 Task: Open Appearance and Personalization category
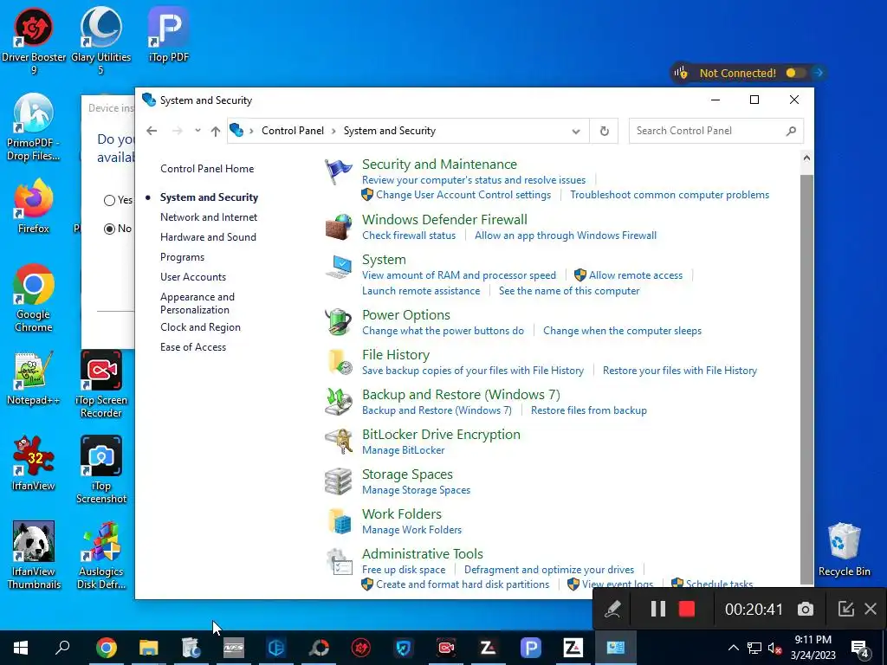pos(197,303)
